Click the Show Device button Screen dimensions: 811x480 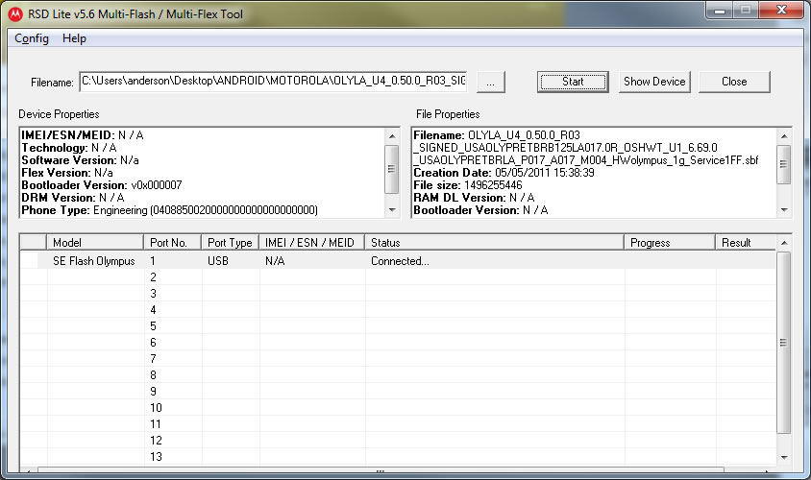pyautogui.click(x=654, y=82)
